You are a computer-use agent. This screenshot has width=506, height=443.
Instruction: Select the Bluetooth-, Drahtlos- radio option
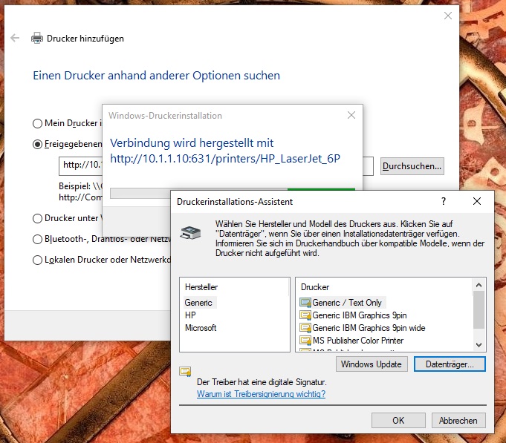pyautogui.click(x=37, y=240)
